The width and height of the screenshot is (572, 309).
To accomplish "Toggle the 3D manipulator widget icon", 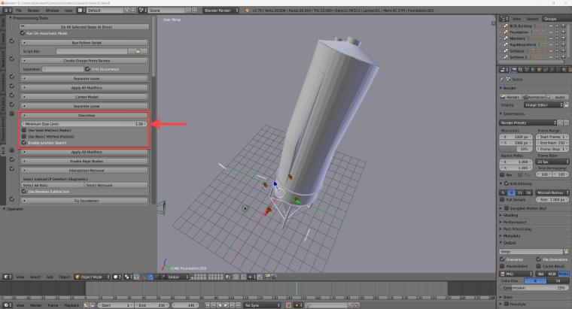I will 144,277.
